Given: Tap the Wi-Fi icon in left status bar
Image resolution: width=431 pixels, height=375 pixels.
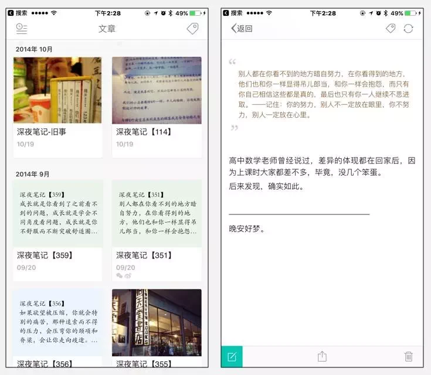Looking at the screenshot, I should [x=54, y=13].
